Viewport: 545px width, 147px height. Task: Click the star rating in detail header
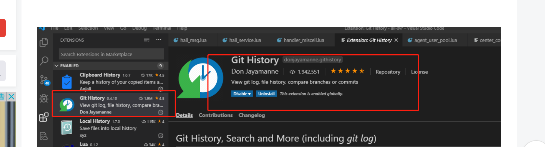[348, 71]
